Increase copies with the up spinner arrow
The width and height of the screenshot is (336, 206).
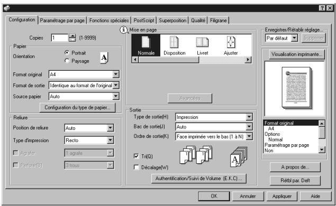point(72,36)
